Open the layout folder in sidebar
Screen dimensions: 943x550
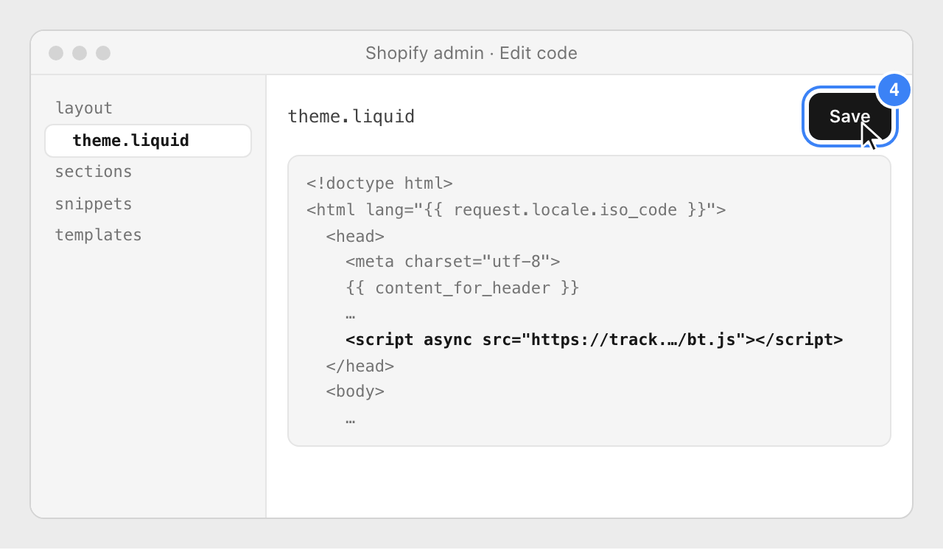coord(84,108)
